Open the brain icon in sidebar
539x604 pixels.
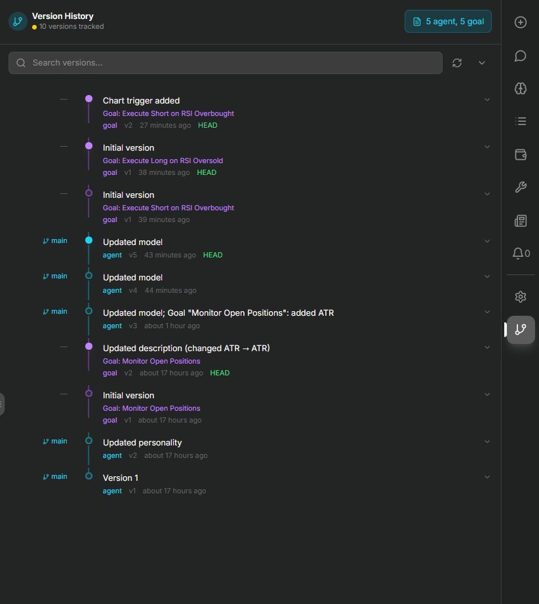click(521, 88)
